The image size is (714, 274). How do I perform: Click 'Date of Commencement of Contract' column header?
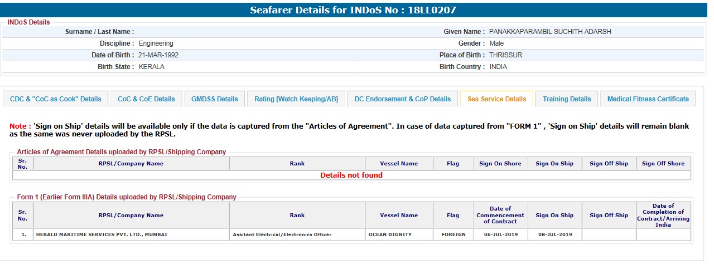click(x=500, y=215)
